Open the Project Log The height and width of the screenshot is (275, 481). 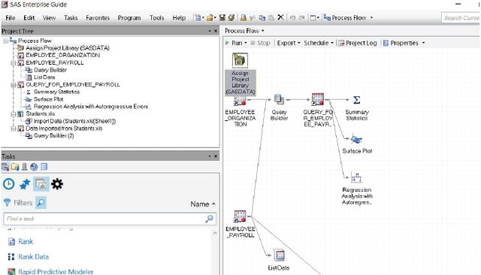pos(358,43)
